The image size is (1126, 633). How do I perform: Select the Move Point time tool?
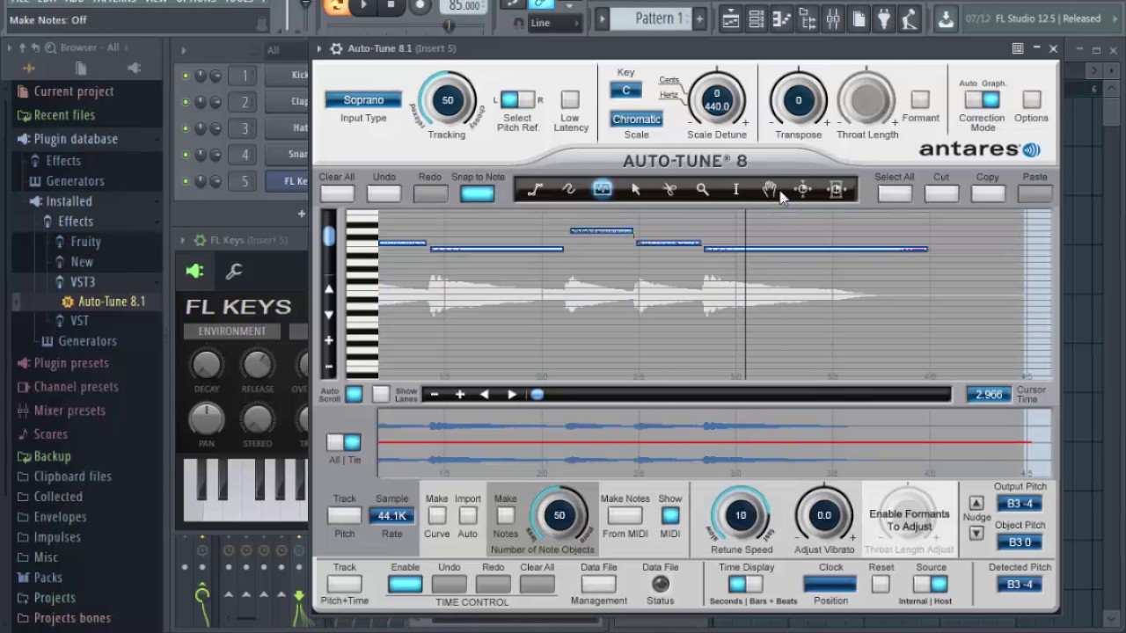802,189
